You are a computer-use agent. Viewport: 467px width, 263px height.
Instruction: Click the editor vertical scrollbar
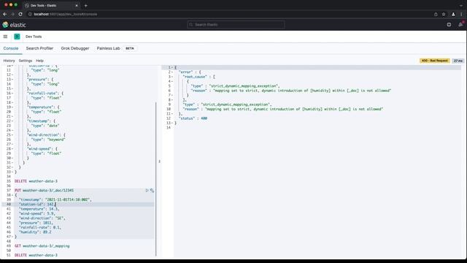(155, 179)
